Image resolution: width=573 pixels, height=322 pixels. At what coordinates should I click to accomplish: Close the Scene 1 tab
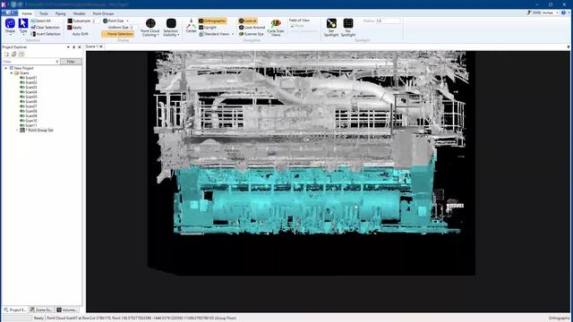[101, 47]
